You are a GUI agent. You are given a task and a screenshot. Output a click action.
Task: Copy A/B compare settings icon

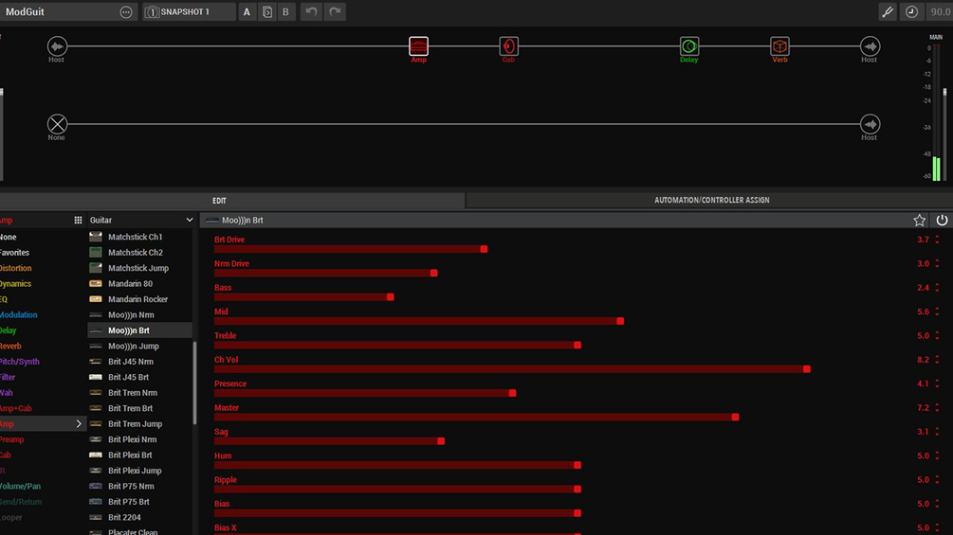[x=266, y=11]
